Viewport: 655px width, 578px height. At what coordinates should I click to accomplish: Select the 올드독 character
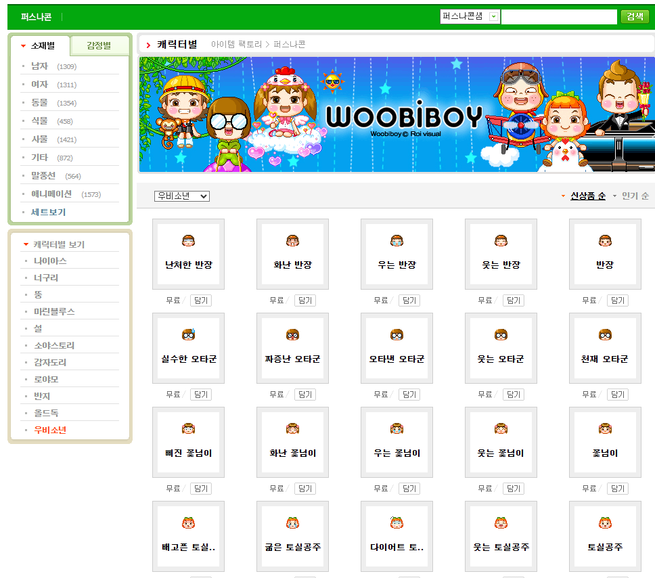point(46,413)
